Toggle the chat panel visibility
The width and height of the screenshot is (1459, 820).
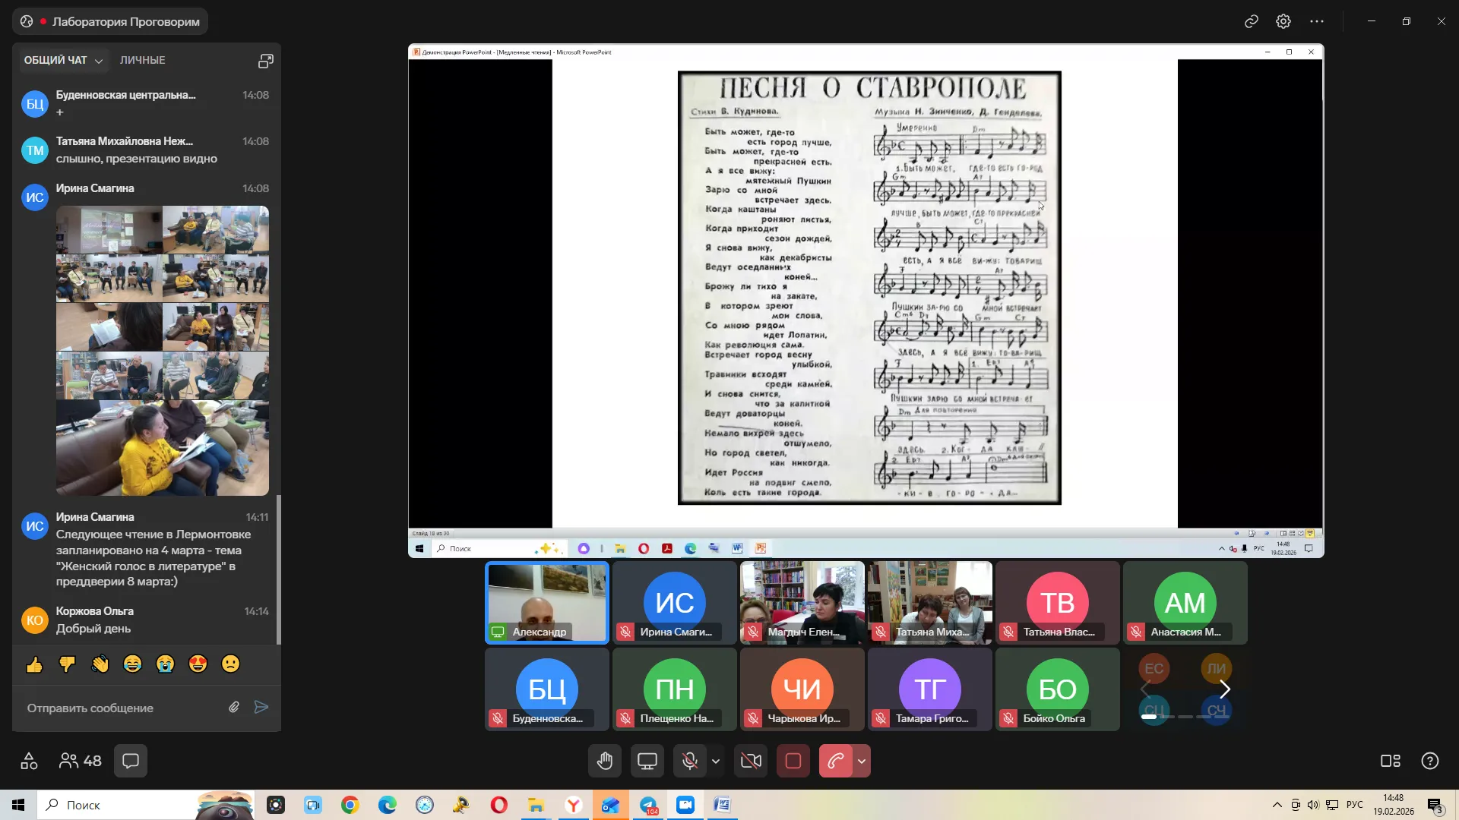(x=131, y=761)
